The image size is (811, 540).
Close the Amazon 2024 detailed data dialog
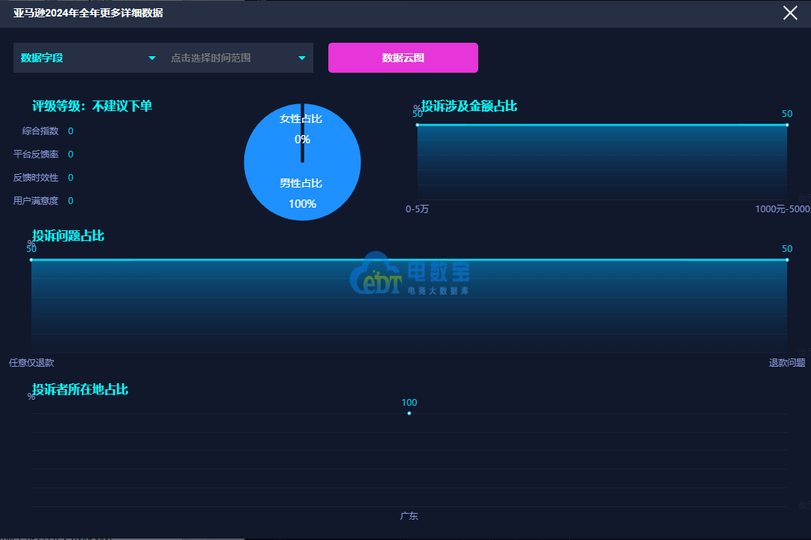tap(790, 13)
